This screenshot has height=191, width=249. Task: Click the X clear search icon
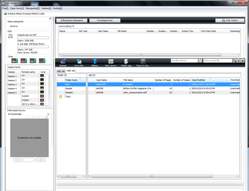tap(243, 61)
